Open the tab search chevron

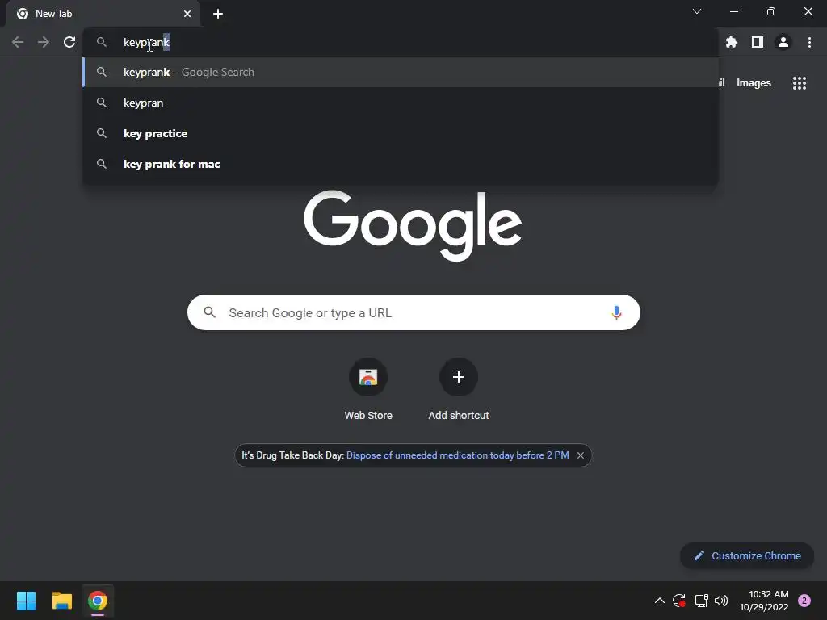[697, 11]
